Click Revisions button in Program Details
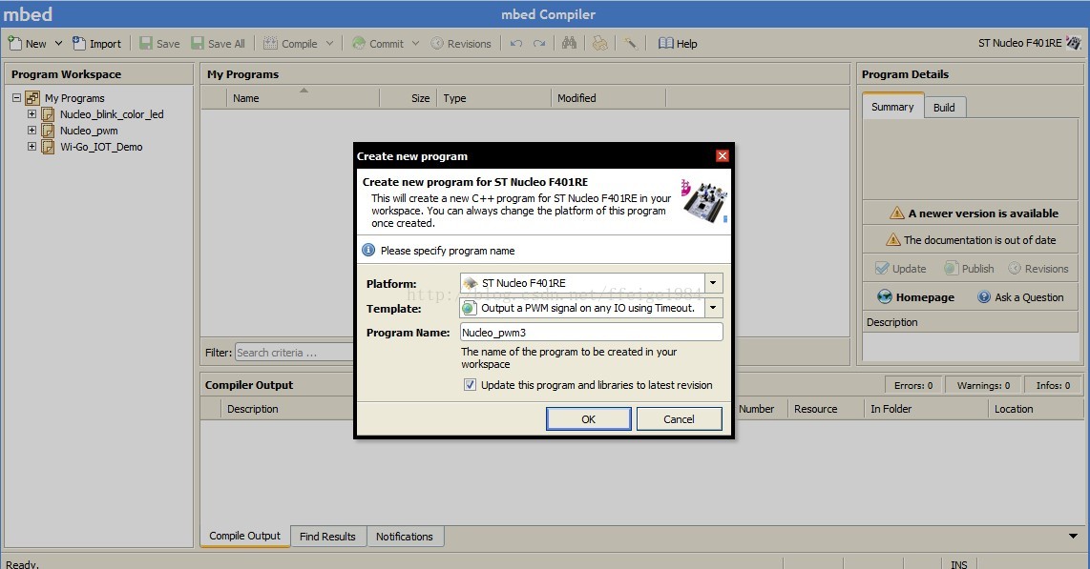Image resolution: width=1090 pixels, height=569 pixels. pos(1038,269)
